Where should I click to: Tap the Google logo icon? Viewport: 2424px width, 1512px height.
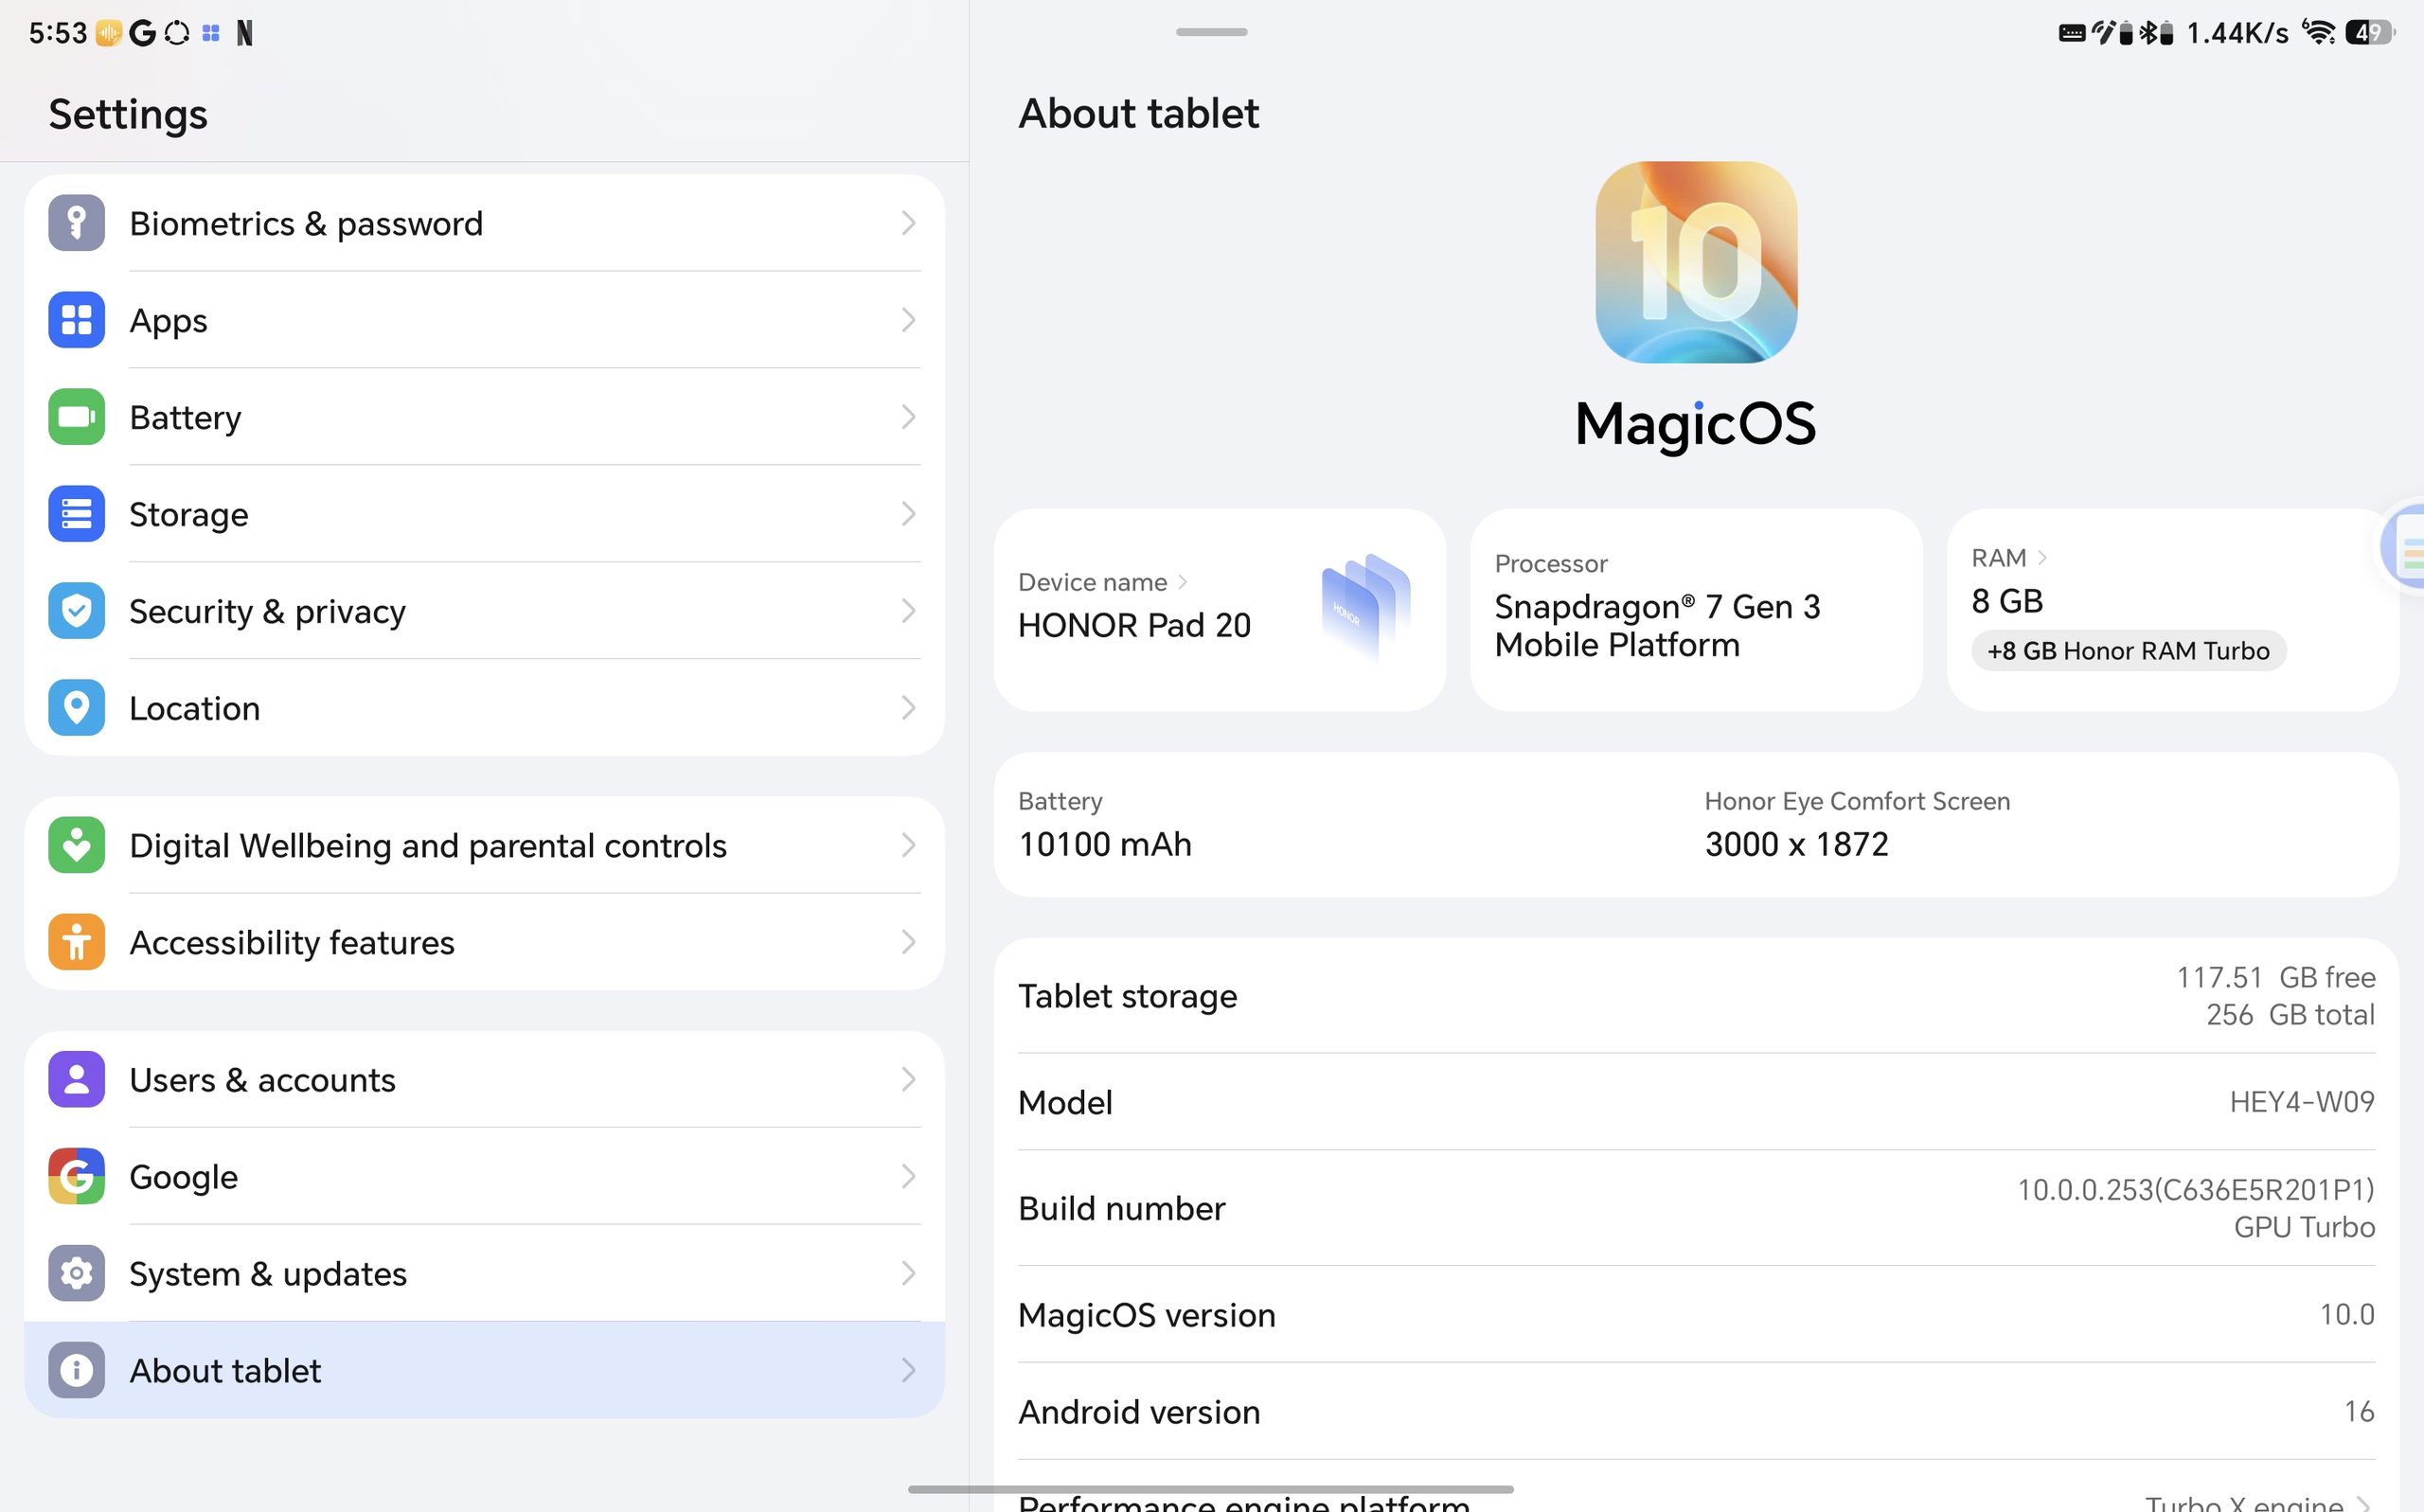(76, 1177)
